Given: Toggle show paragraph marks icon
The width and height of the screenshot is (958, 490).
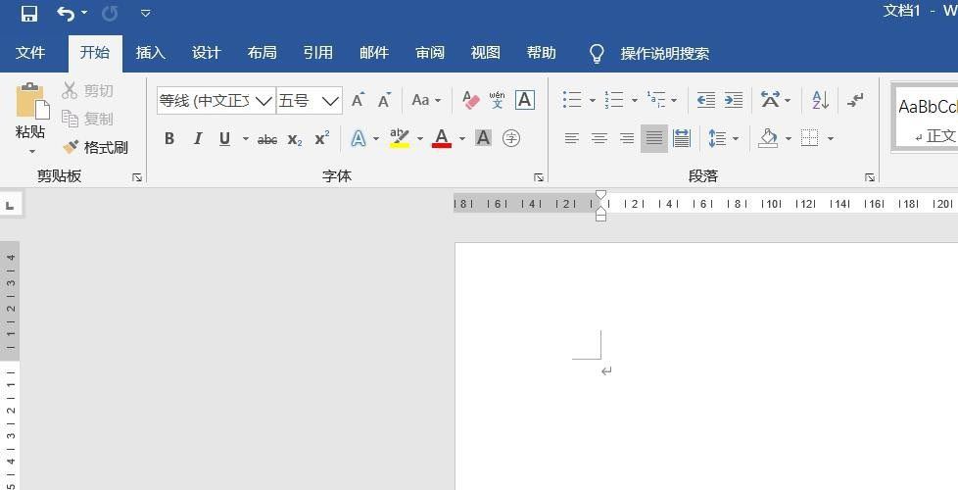Looking at the screenshot, I should pyautogui.click(x=855, y=100).
